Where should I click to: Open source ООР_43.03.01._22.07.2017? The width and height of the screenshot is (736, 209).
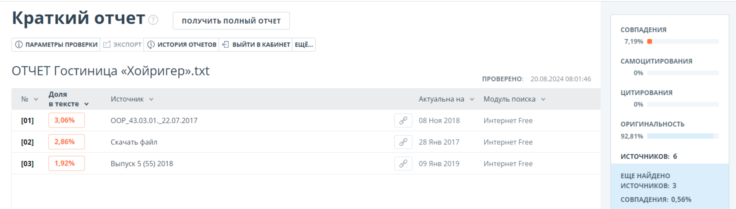(154, 121)
